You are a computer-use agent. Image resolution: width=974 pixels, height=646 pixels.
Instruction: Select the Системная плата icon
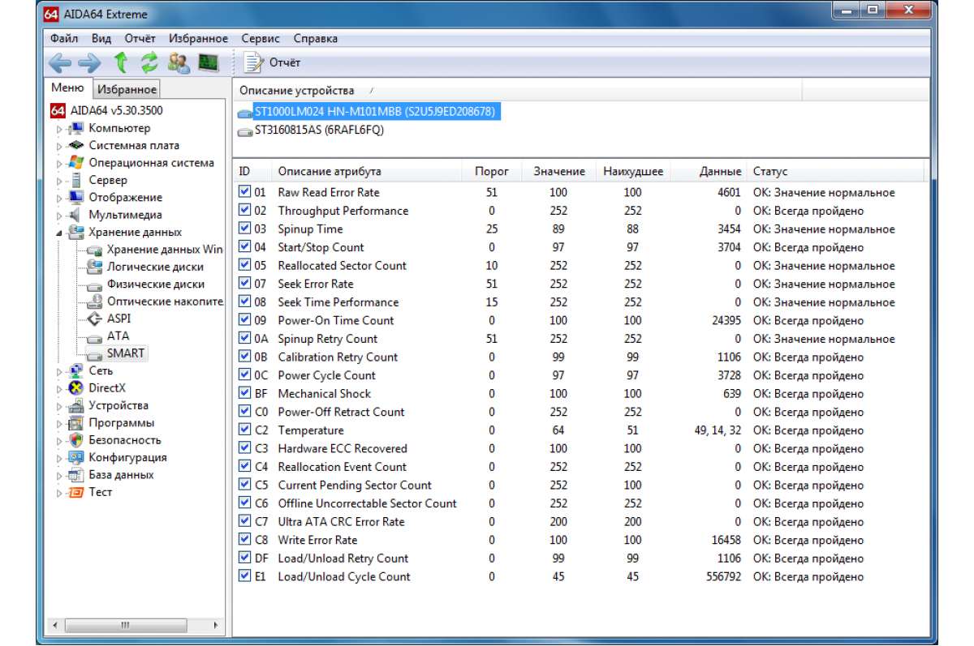(x=76, y=145)
